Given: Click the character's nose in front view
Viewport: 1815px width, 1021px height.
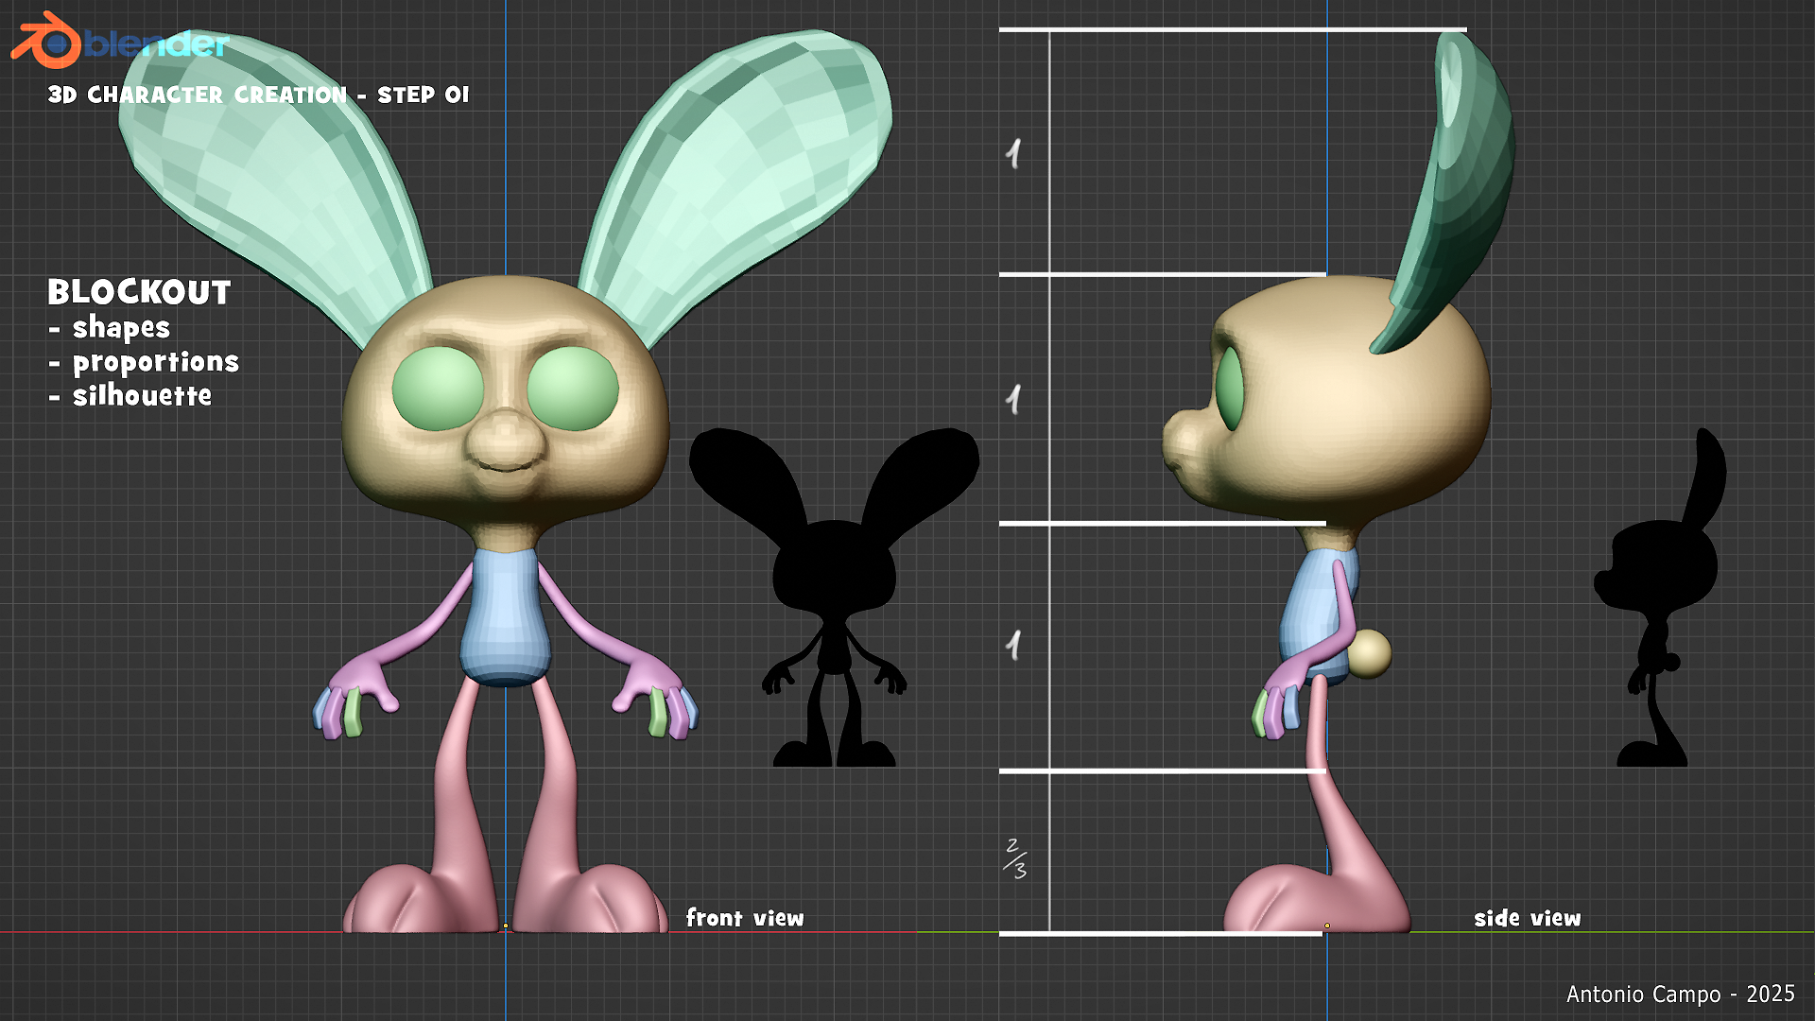Looking at the screenshot, I should (x=506, y=437).
